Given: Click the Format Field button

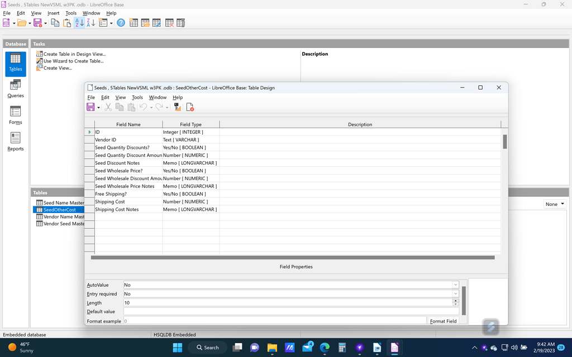Looking at the screenshot, I should (x=445, y=321).
